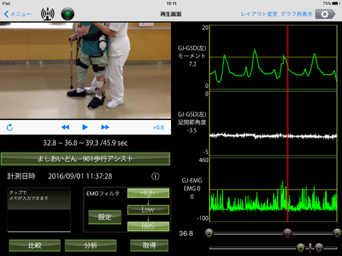Viewport: 342px width, 256px height.
Task: Tap the green handle on lower slider
Action: click(319, 248)
